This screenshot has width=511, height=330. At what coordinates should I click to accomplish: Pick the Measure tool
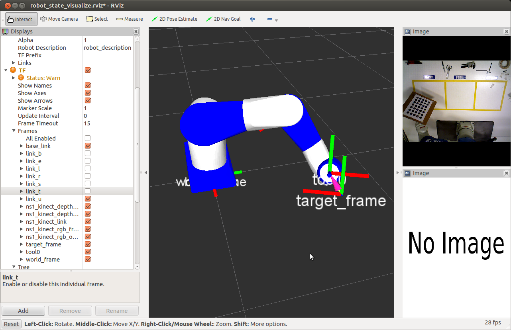pyautogui.click(x=130, y=19)
